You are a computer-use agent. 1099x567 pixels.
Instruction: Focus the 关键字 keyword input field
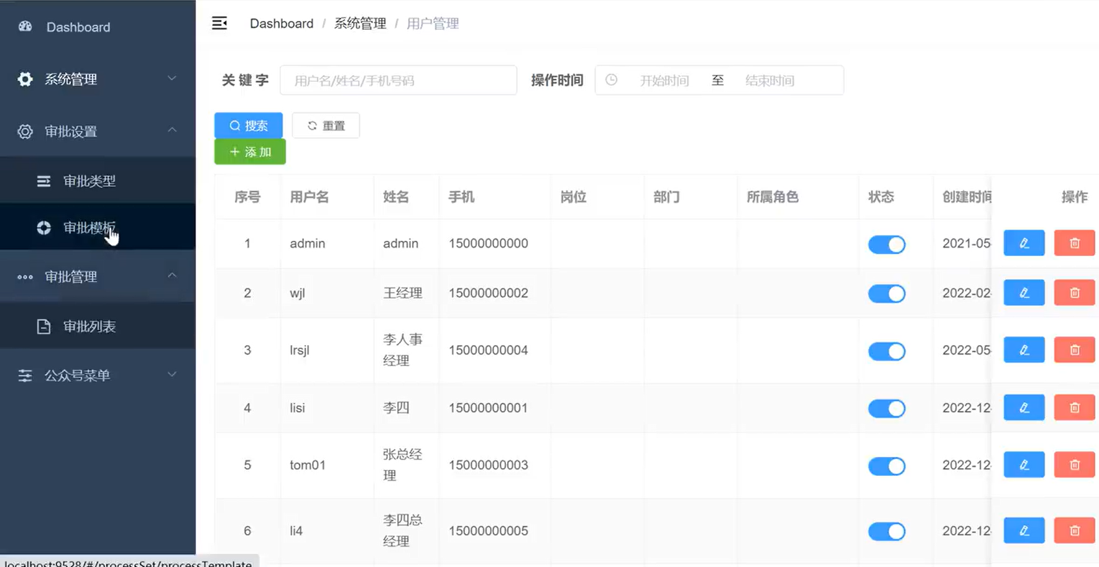398,80
